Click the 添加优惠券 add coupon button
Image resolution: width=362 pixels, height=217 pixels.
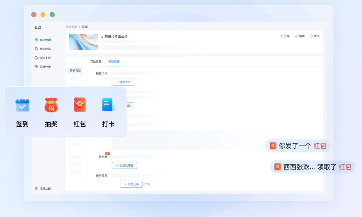125,165
